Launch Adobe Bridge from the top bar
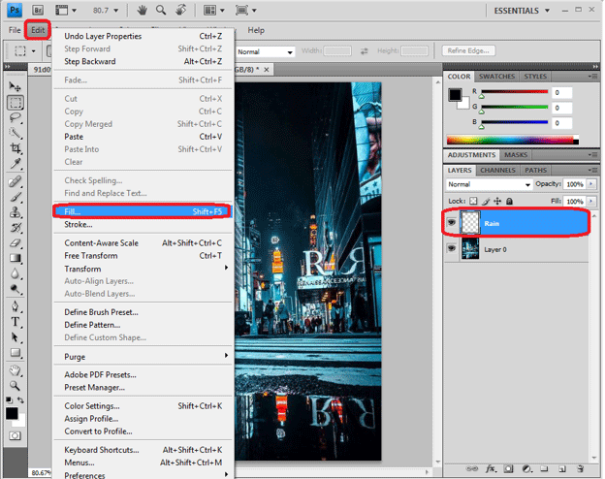The width and height of the screenshot is (605, 479). 37,10
